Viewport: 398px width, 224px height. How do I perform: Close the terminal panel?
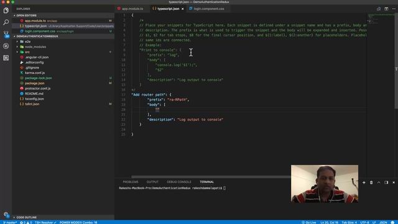click(394, 182)
